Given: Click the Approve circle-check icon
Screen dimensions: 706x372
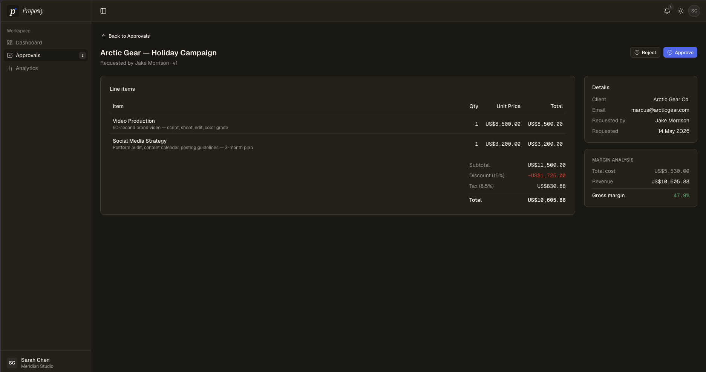Looking at the screenshot, I should pyautogui.click(x=670, y=52).
